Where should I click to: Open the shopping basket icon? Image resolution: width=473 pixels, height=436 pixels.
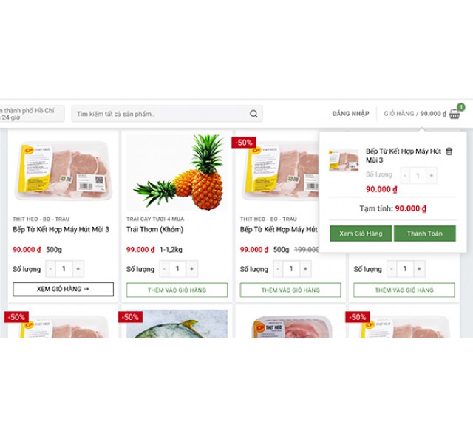(x=455, y=114)
